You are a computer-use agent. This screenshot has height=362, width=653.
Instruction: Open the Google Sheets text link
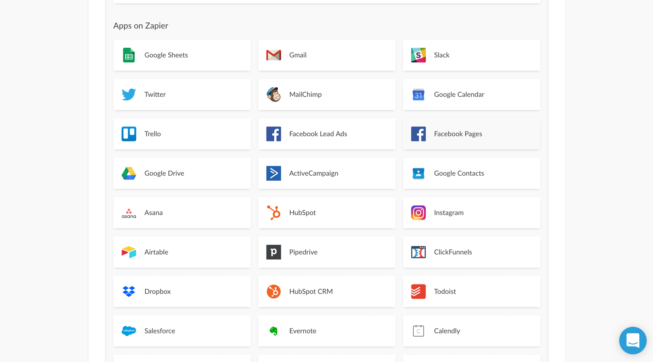tap(166, 55)
